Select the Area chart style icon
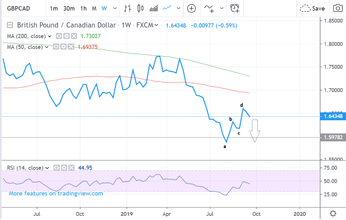The width and height of the screenshot is (346, 220). [153, 8]
